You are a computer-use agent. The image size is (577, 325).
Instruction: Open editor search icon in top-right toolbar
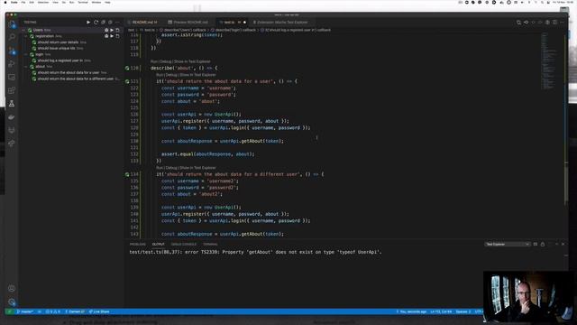coord(518,23)
